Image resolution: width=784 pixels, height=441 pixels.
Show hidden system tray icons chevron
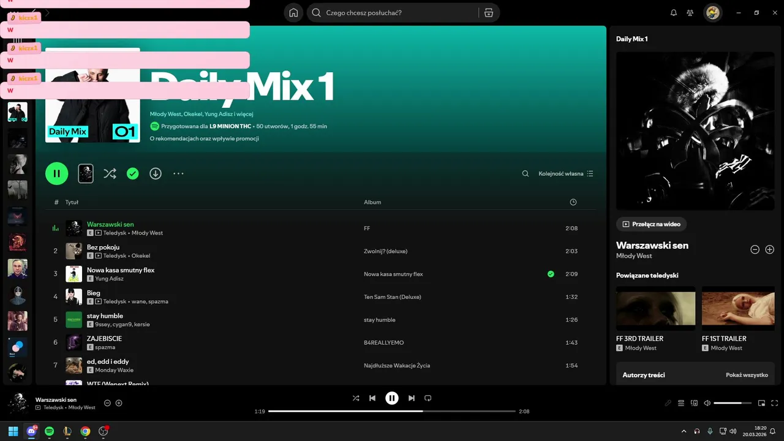coord(684,431)
